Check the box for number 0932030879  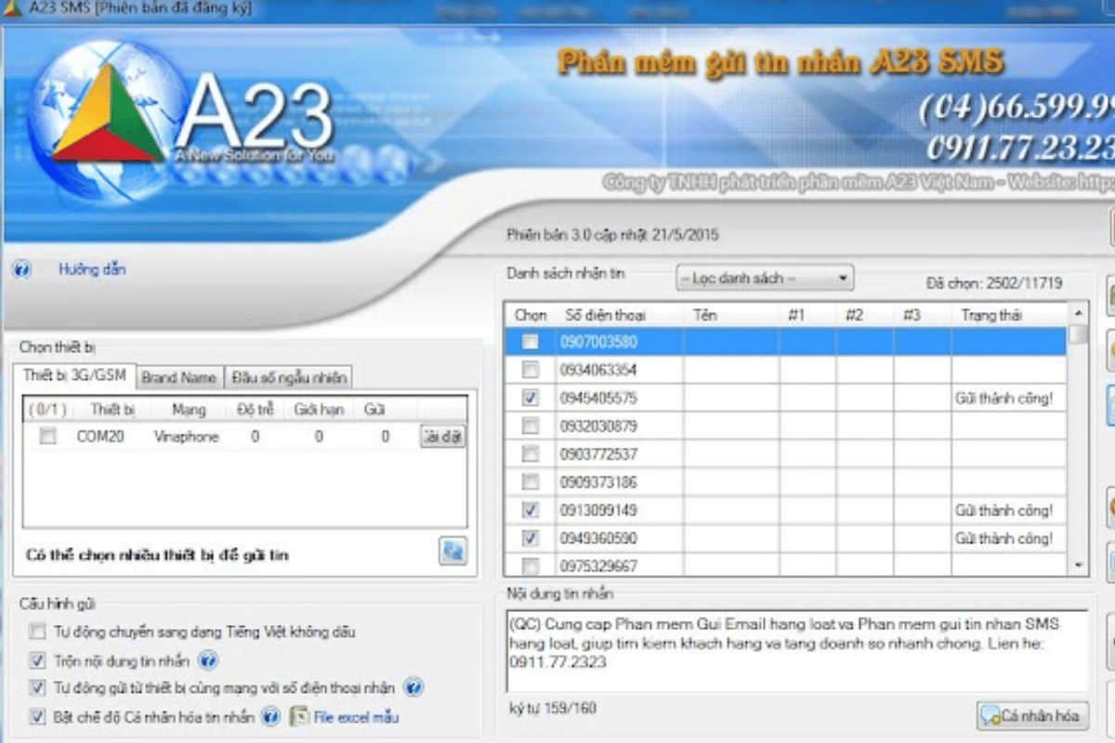[x=530, y=426]
